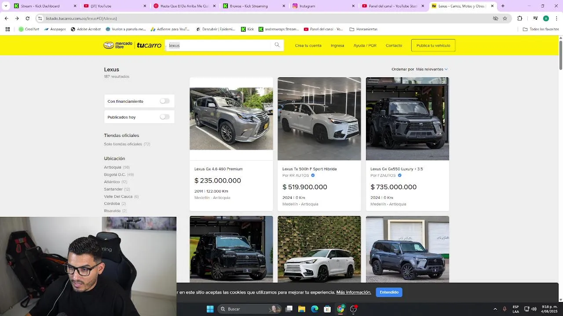The height and width of the screenshot is (316, 563).
Task: Filter location by Atlántico
Action: point(115,182)
